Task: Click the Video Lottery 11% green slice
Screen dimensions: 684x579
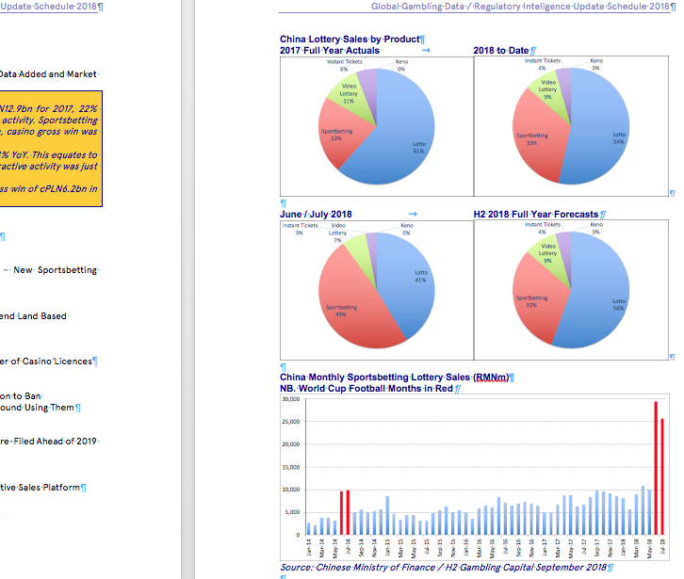Action: coord(350,94)
